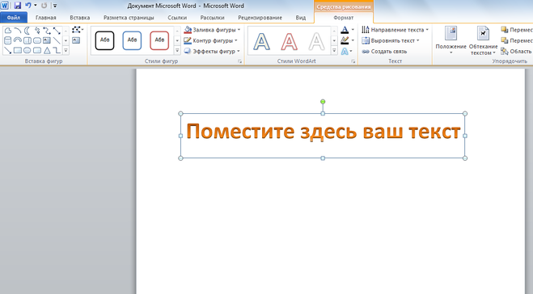This screenshot has width=533, height=294.
Task: Select the Формат drawing tools tab
Action: [x=343, y=18]
